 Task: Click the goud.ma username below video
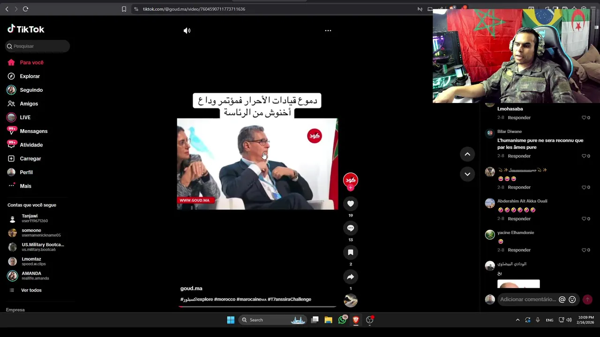point(191,288)
